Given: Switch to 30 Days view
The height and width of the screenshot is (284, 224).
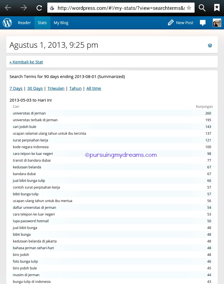Looking at the screenshot, I should point(35,88).
